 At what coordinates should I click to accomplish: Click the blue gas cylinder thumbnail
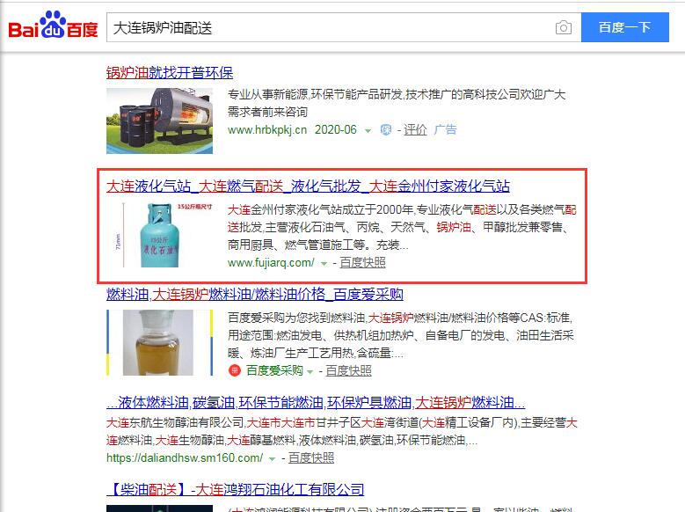pyautogui.click(x=159, y=235)
